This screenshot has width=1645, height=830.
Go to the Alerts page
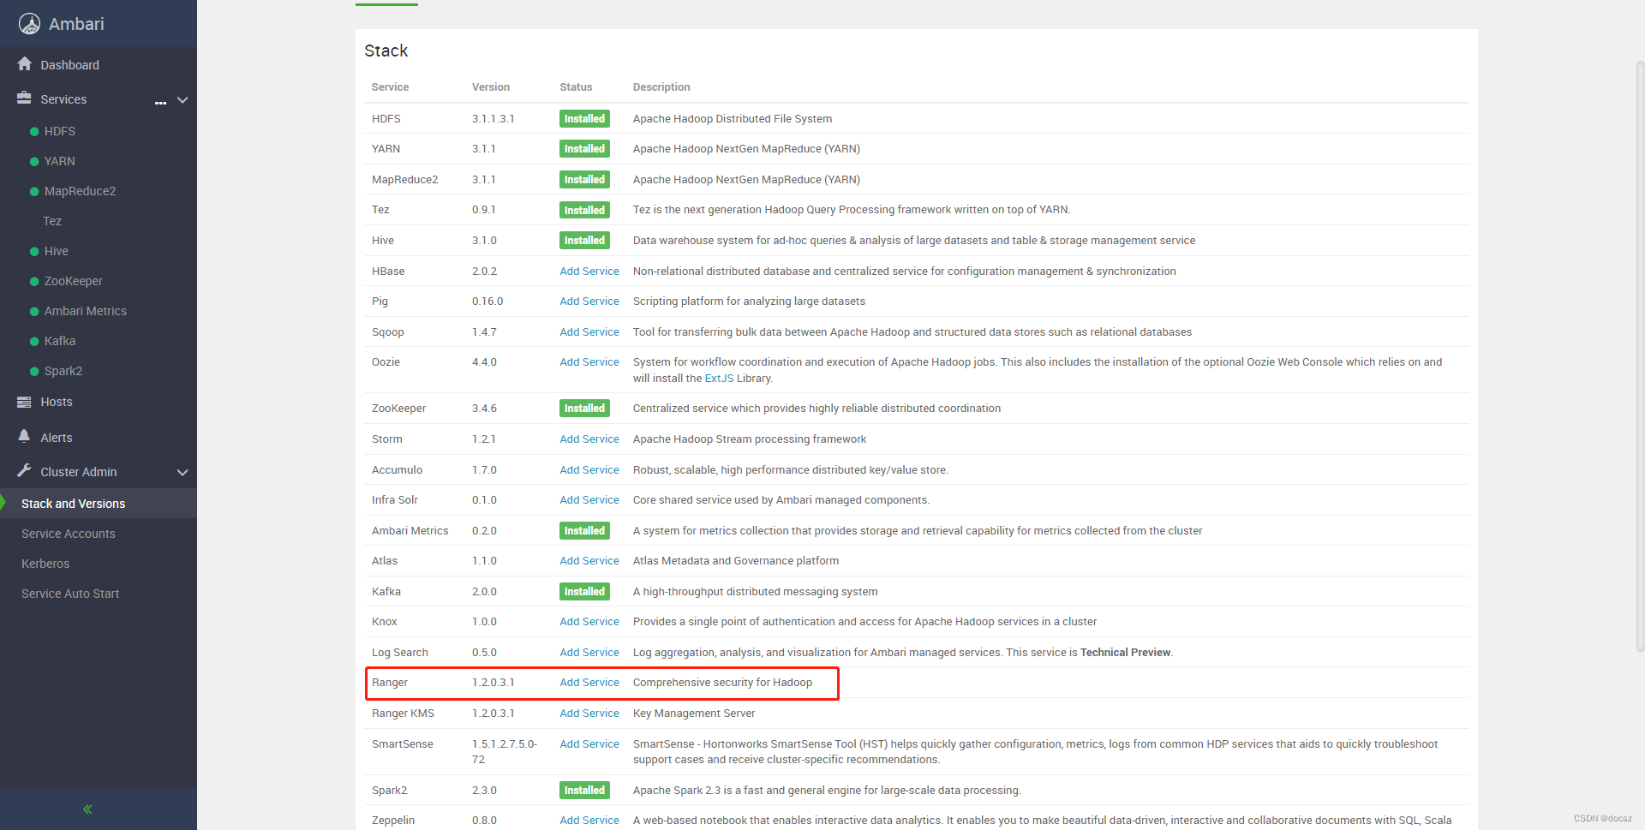57,438
